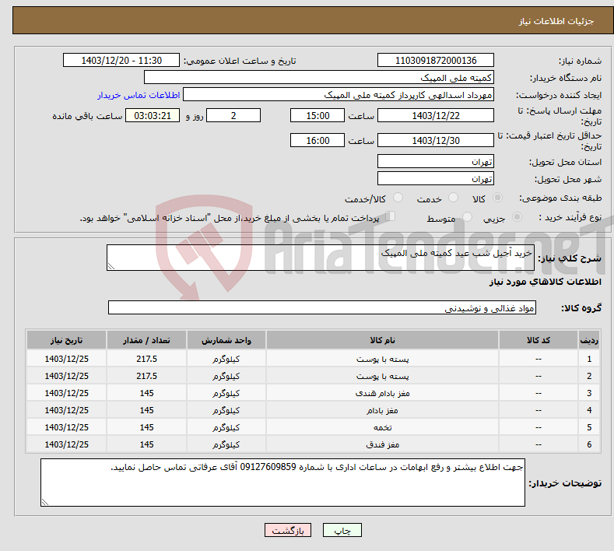Click quantity 217.5 in row 1

[146, 359]
